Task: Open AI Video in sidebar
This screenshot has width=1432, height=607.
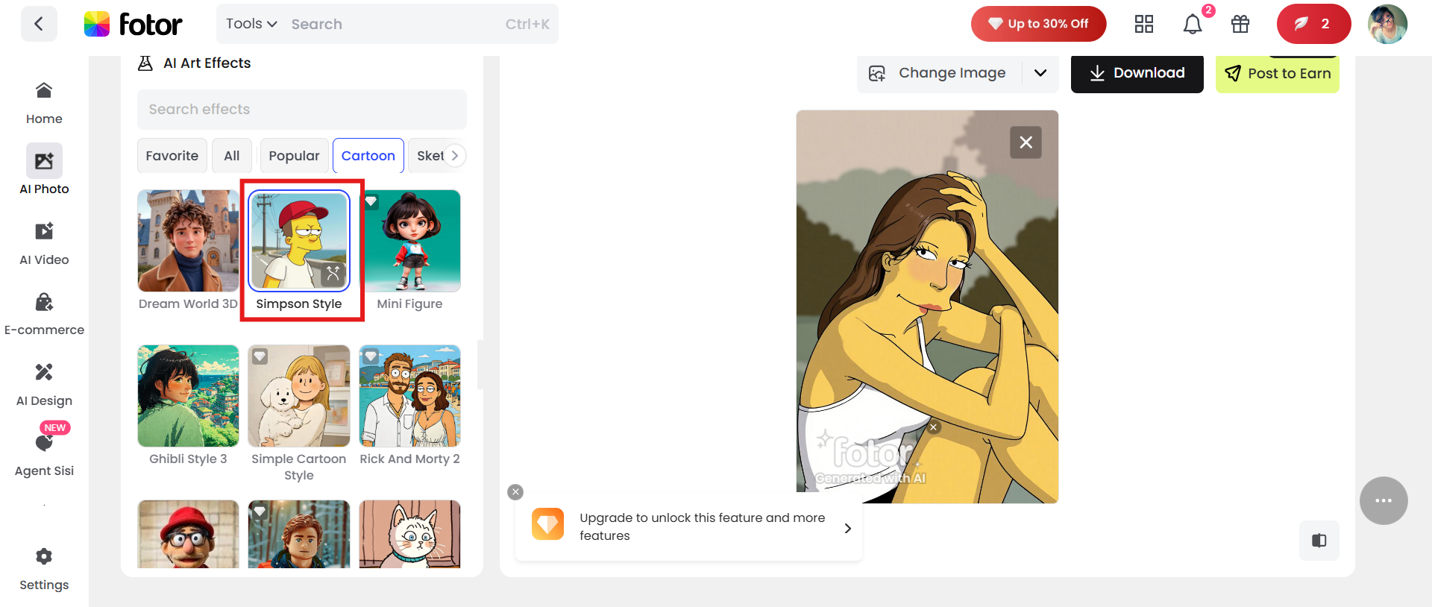Action: point(44,244)
